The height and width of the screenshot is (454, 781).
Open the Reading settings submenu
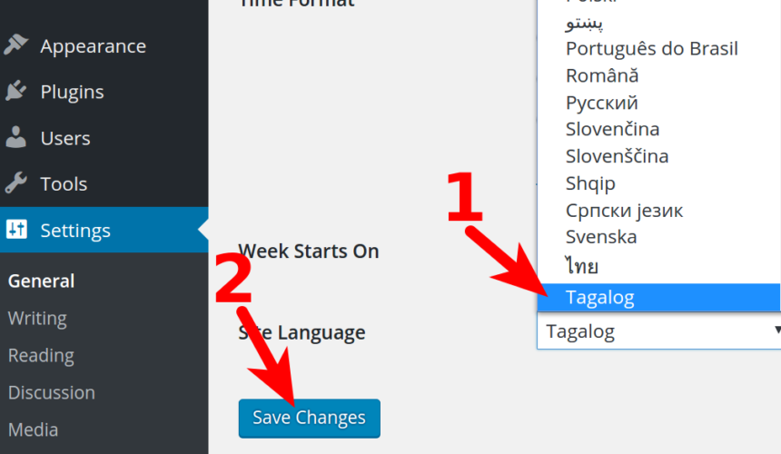(41, 355)
